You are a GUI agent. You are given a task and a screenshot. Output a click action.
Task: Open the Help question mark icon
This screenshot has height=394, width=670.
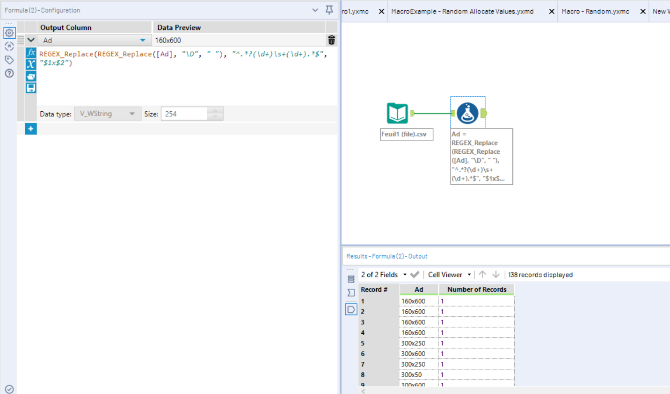pos(9,73)
